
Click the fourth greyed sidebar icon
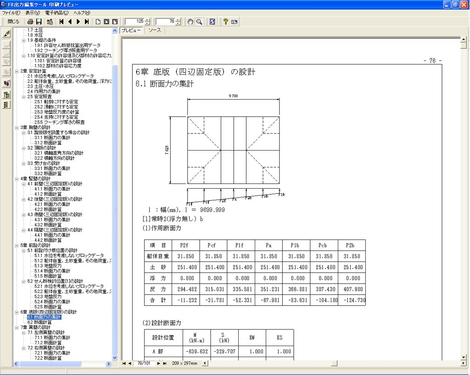pos(6,72)
